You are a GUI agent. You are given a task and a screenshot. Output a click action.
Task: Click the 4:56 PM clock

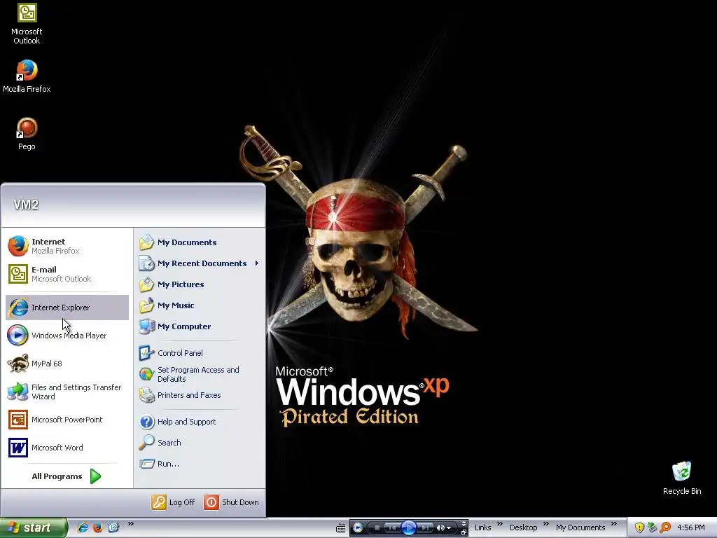691,528
